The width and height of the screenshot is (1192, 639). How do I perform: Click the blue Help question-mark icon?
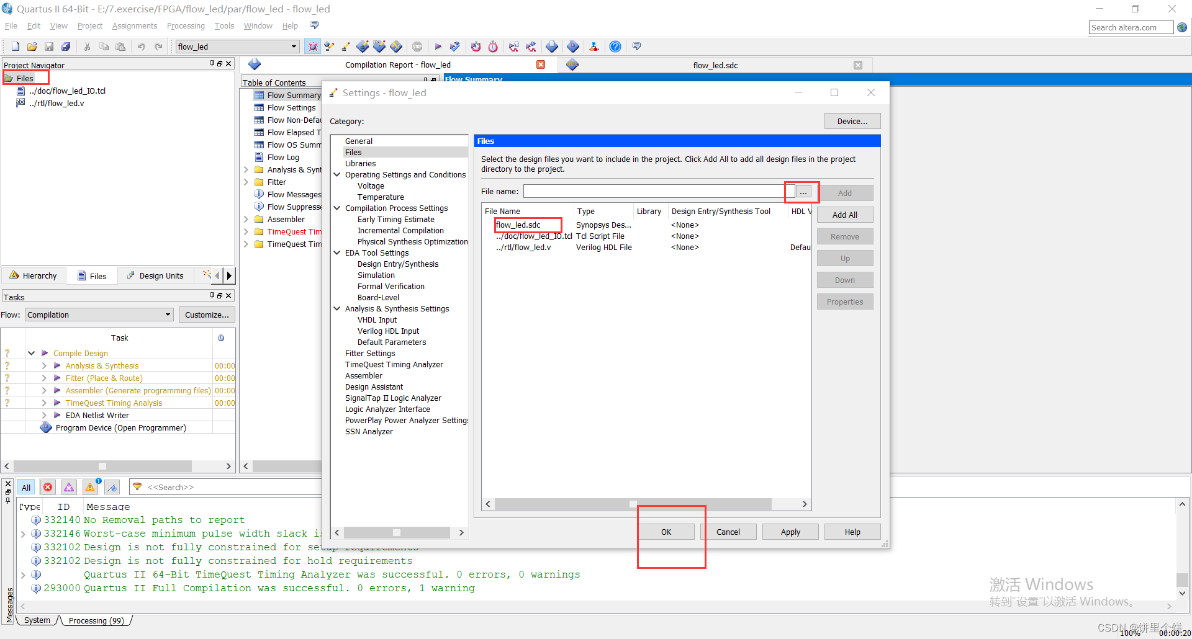[615, 47]
